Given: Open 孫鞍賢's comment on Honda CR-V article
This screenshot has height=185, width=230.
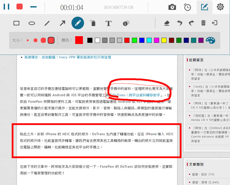Looking at the screenshot, I should click(x=211, y=118).
